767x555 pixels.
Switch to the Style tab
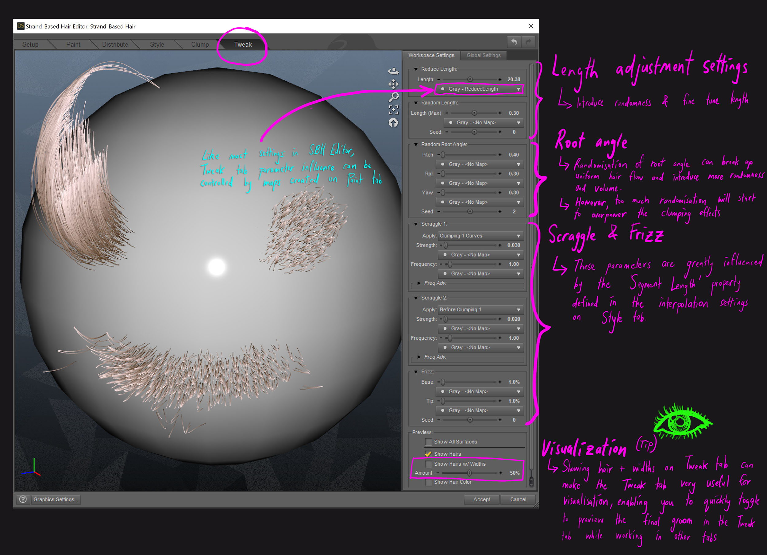157,44
